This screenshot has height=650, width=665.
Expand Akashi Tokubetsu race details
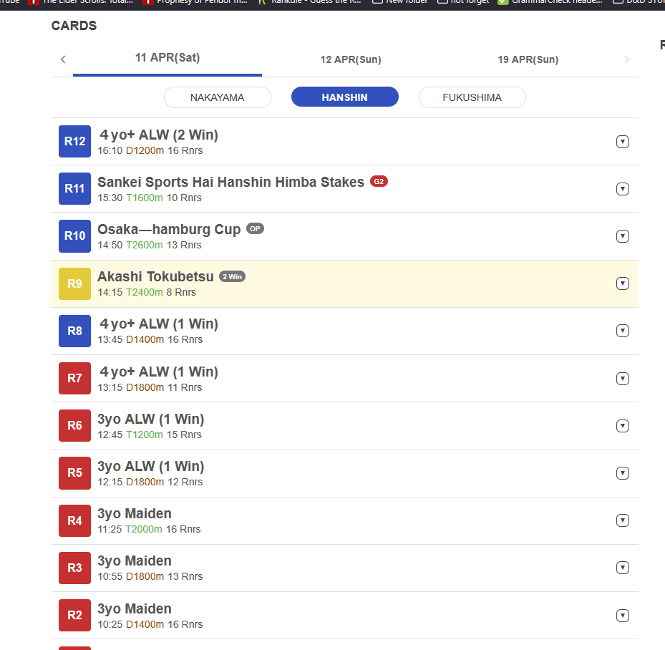point(622,283)
